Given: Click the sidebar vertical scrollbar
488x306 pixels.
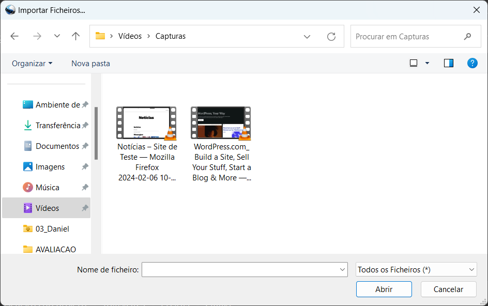Looking at the screenshot, I should coord(96,133).
